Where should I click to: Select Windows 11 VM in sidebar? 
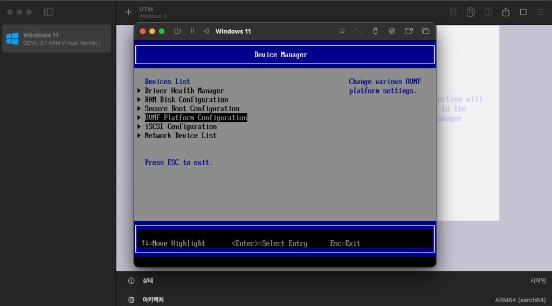(57, 39)
